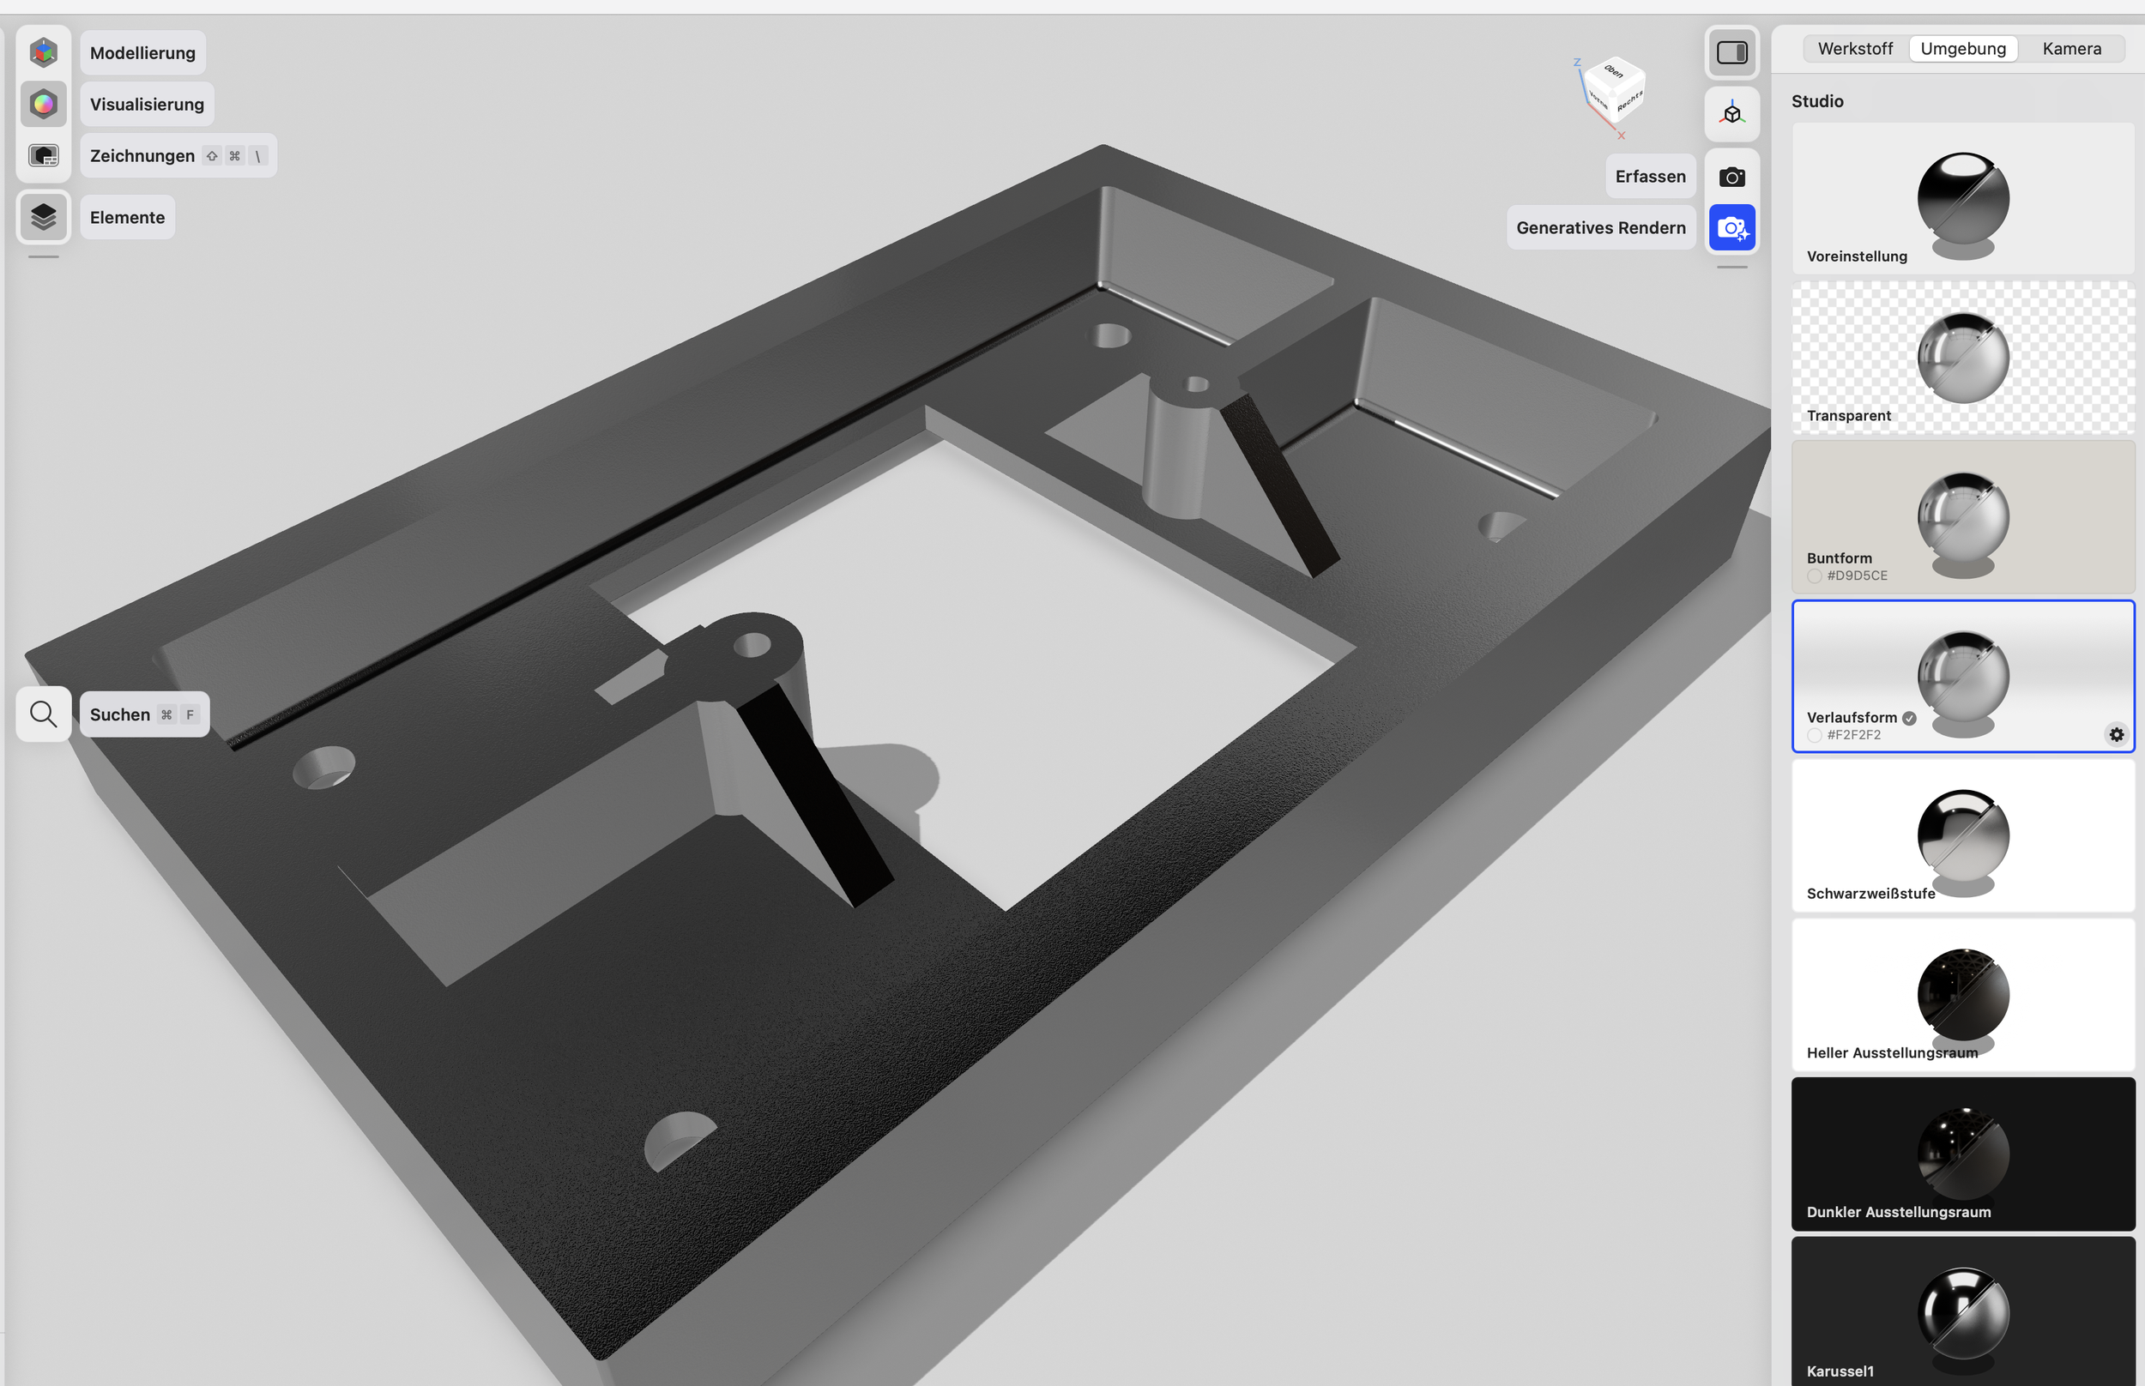
Task: Switch to the Werkstoff tab
Action: pyautogui.click(x=1854, y=49)
